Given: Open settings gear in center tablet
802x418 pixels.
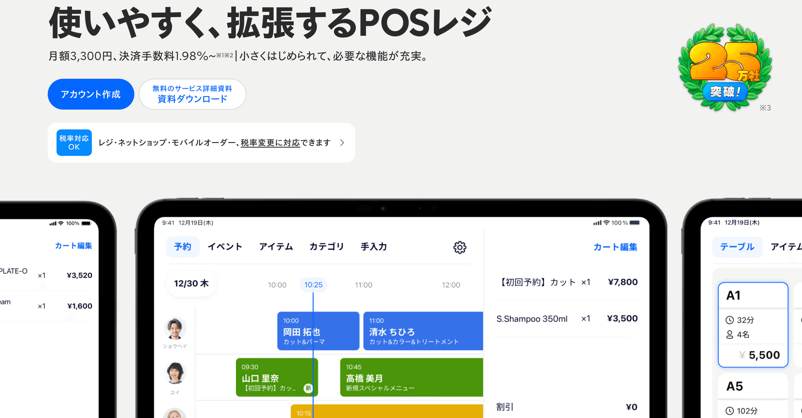Looking at the screenshot, I should point(459,247).
